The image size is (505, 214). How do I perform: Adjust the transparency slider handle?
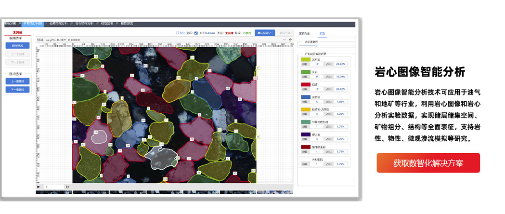click(316, 46)
